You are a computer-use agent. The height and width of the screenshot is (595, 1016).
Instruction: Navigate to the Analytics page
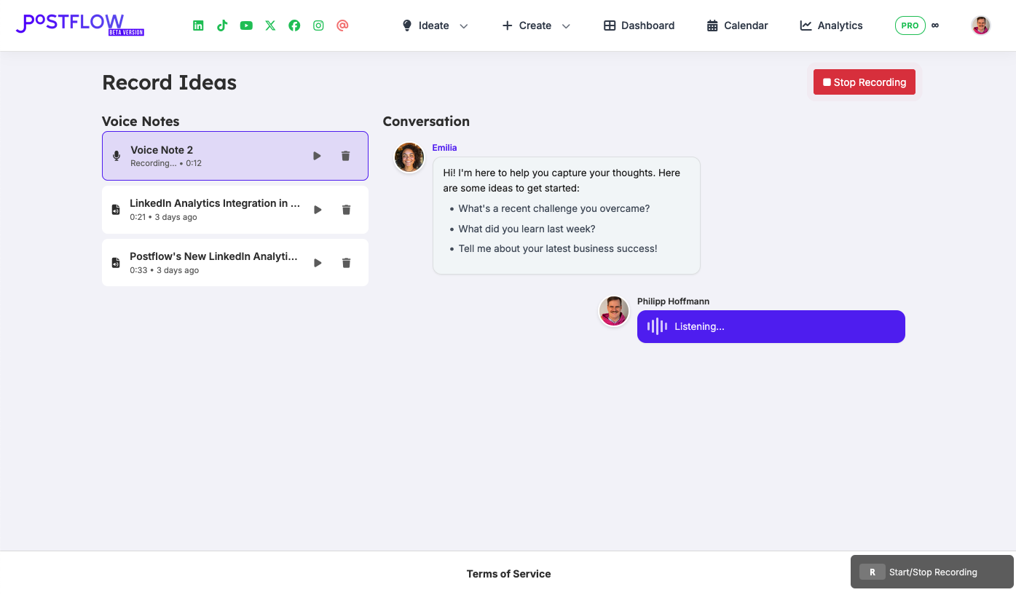[x=830, y=25]
